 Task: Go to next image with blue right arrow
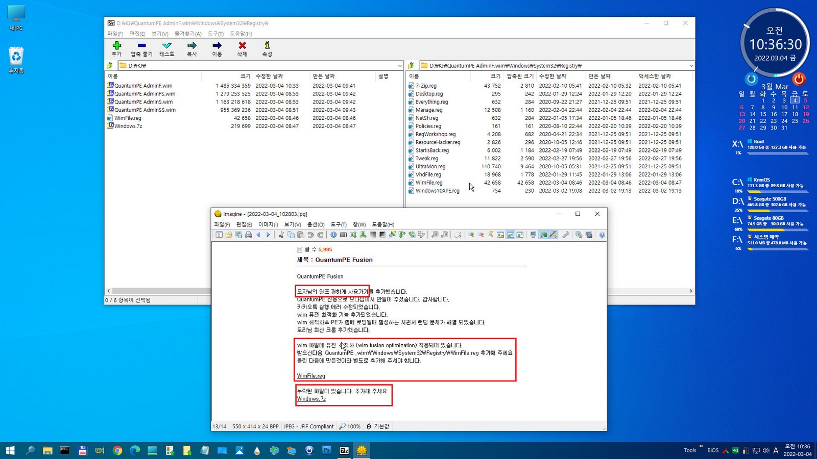[268, 235]
